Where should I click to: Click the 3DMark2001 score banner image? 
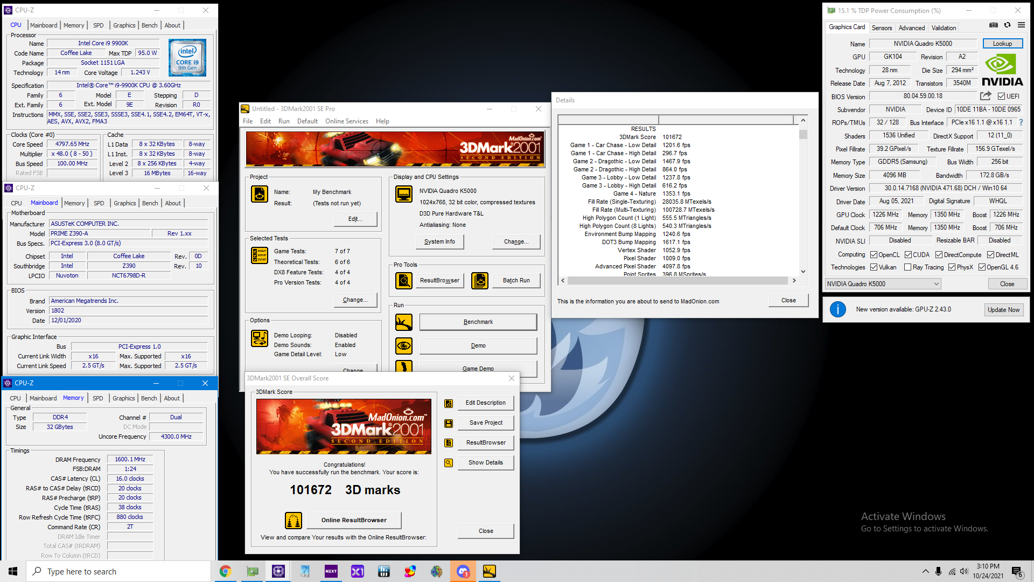(344, 426)
